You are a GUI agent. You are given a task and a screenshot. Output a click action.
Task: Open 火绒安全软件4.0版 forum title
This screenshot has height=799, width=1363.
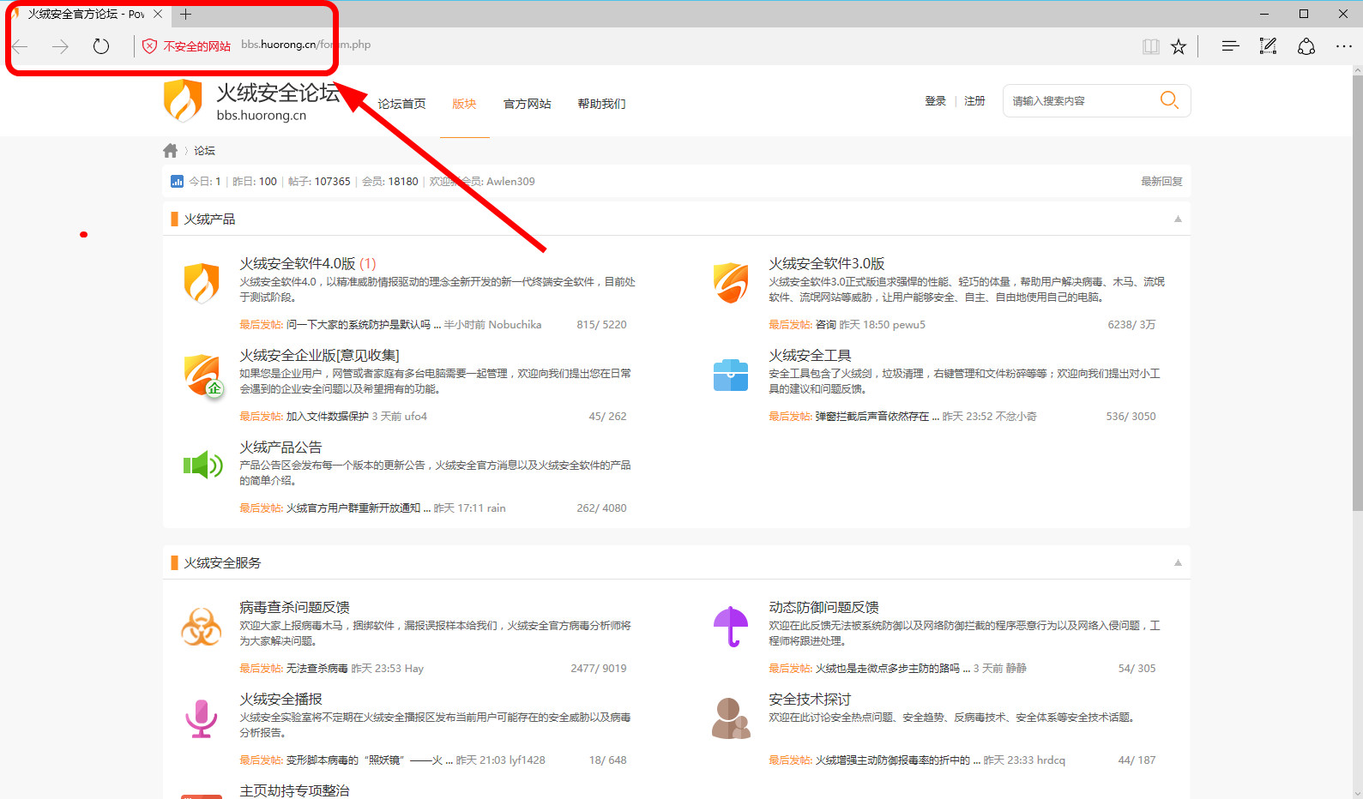tap(297, 264)
